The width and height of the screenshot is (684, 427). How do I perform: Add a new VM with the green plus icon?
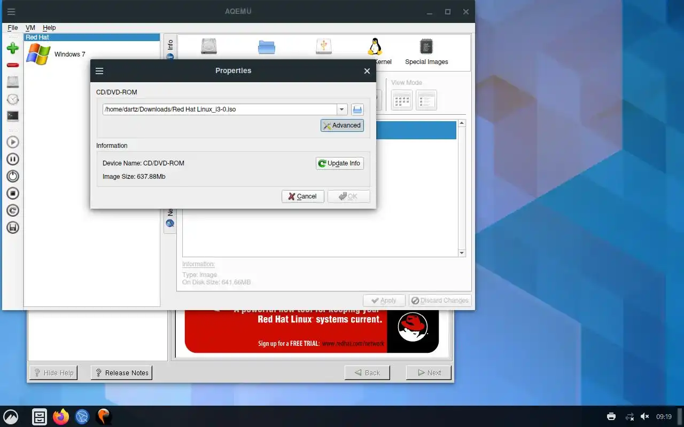(x=13, y=48)
